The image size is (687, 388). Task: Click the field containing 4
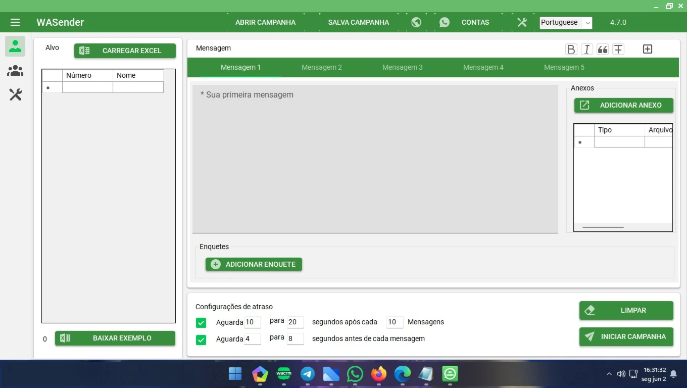[x=252, y=338]
